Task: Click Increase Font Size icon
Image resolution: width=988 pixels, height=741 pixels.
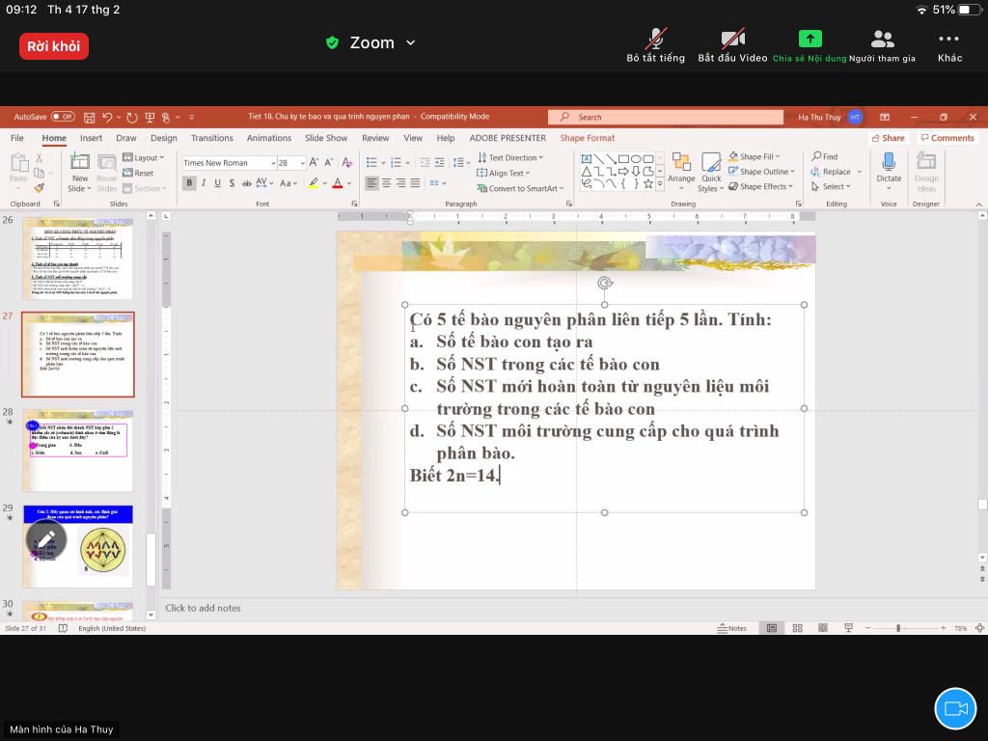Action: (x=314, y=162)
